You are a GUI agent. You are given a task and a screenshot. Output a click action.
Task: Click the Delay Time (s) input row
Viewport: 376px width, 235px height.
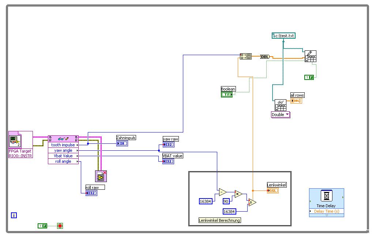tap(327, 211)
